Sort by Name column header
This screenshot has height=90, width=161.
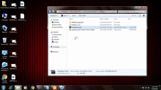coord(71,19)
